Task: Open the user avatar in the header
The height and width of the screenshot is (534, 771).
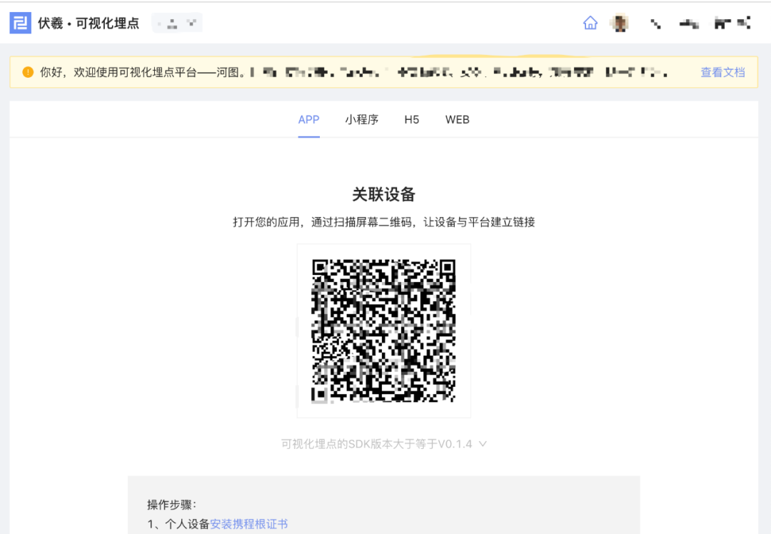Action: click(620, 23)
